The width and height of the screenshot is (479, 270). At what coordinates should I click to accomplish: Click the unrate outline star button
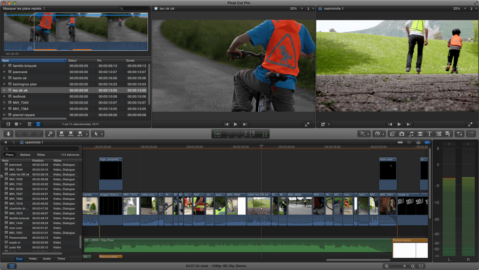tap(29, 134)
